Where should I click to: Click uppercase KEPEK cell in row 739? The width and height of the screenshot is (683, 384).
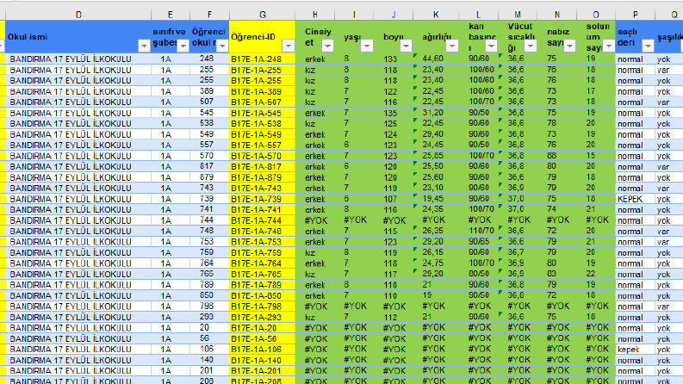635,199
